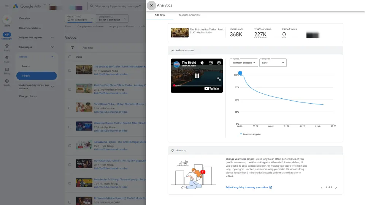This screenshot has height=205, width=365.
Task: Expand Audiences, keywords, and content
Action: coord(52,87)
